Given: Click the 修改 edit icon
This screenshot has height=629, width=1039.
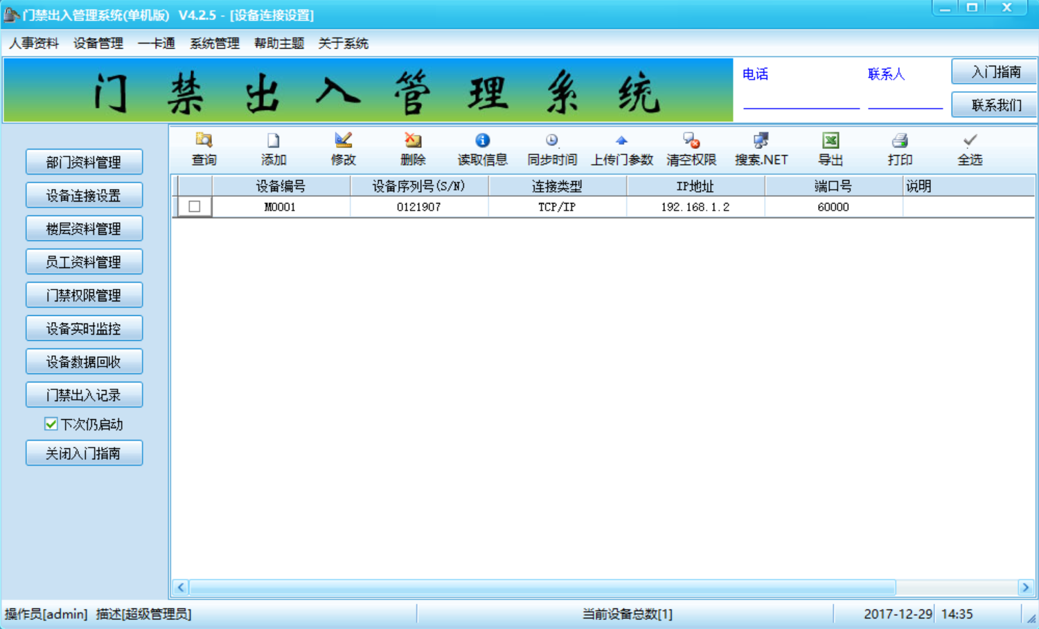Looking at the screenshot, I should [343, 141].
